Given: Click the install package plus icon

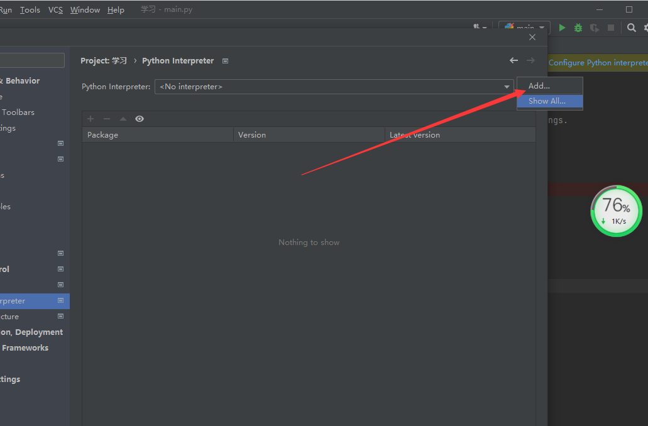Looking at the screenshot, I should tap(91, 119).
